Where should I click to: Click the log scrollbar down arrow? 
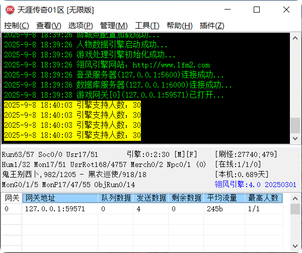pyautogui.click(x=295, y=139)
